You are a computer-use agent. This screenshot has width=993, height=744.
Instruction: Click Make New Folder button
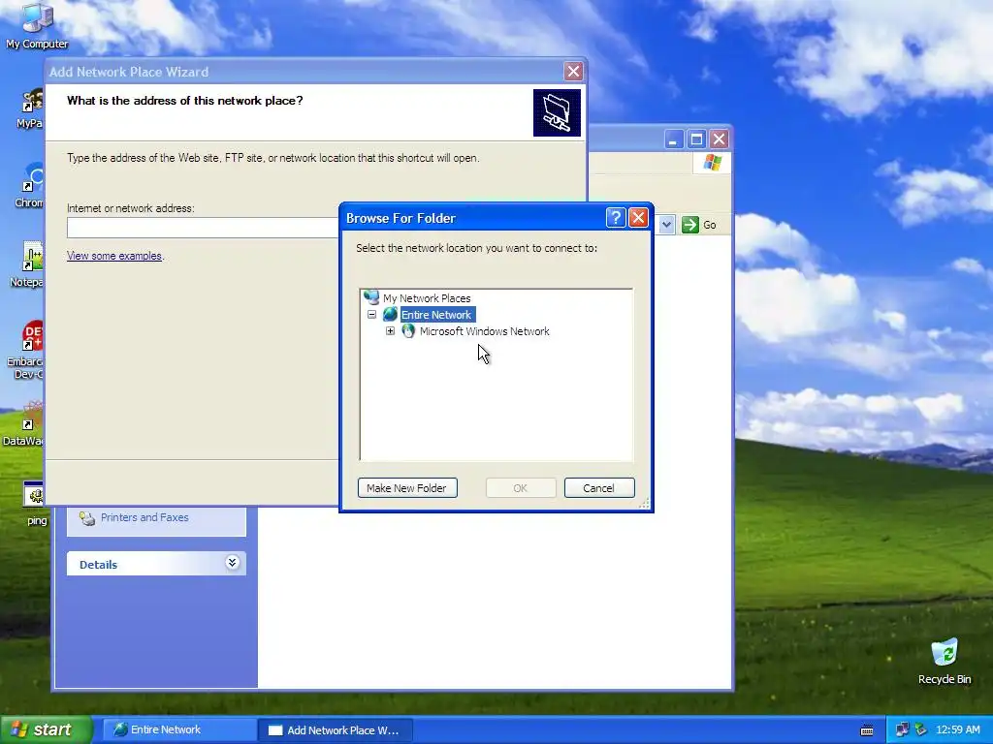407,488
